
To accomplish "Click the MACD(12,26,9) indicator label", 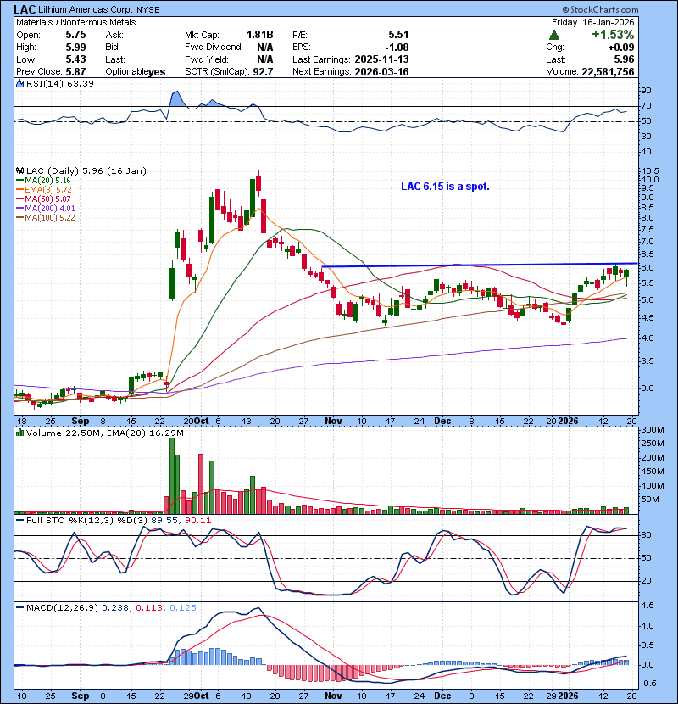I will (62, 608).
